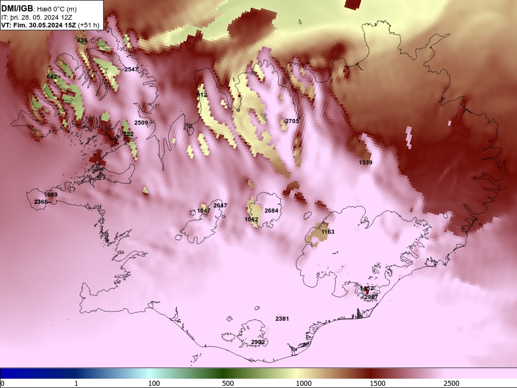The width and height of the screenshot is (517, 388).
Task: Click the map value 1339
Action: click(x=366, y=162)
